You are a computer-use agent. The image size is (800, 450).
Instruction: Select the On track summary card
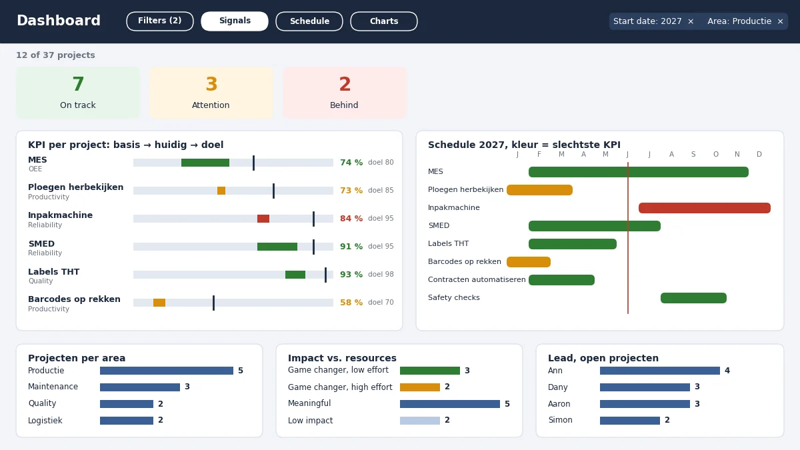click(78, 93)
